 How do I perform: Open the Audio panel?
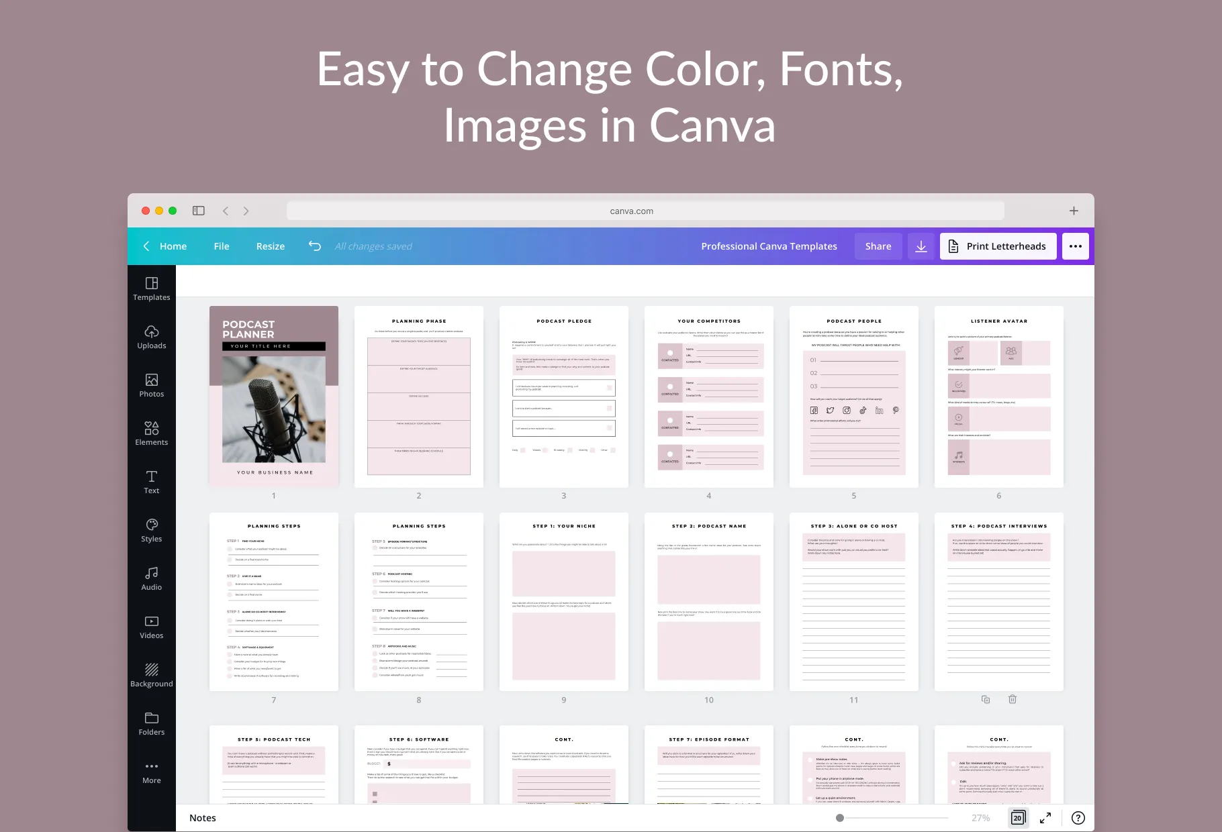(152, 579)
